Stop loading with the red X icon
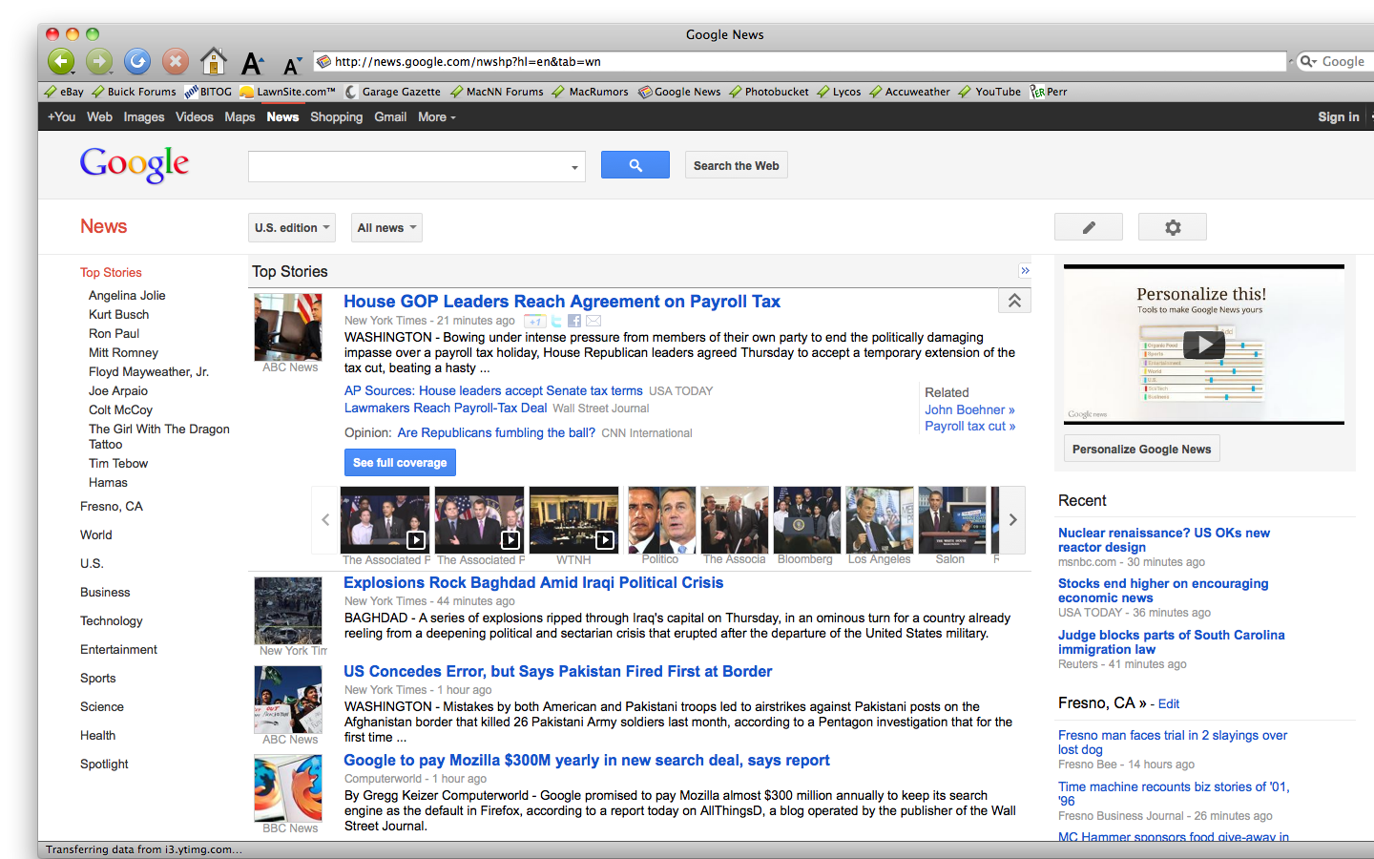Screen dimensions: 1374x859 pyautogui.click(x=176, y=62)
